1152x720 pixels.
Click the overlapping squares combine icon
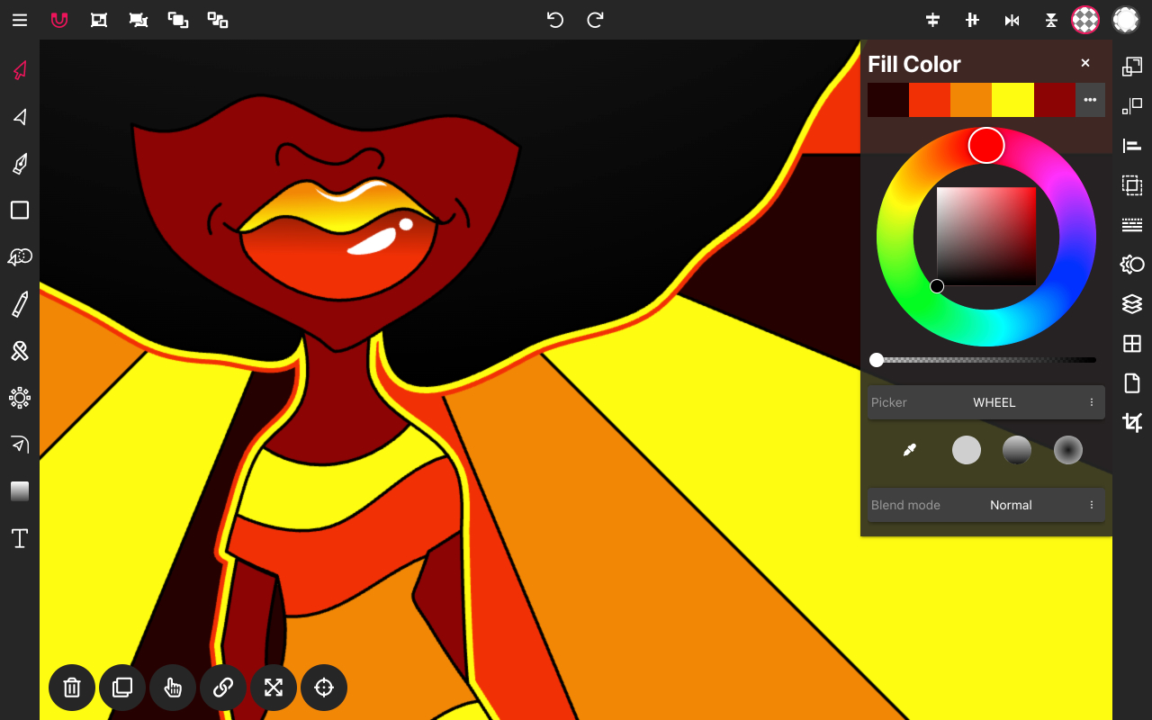point(178,20)
